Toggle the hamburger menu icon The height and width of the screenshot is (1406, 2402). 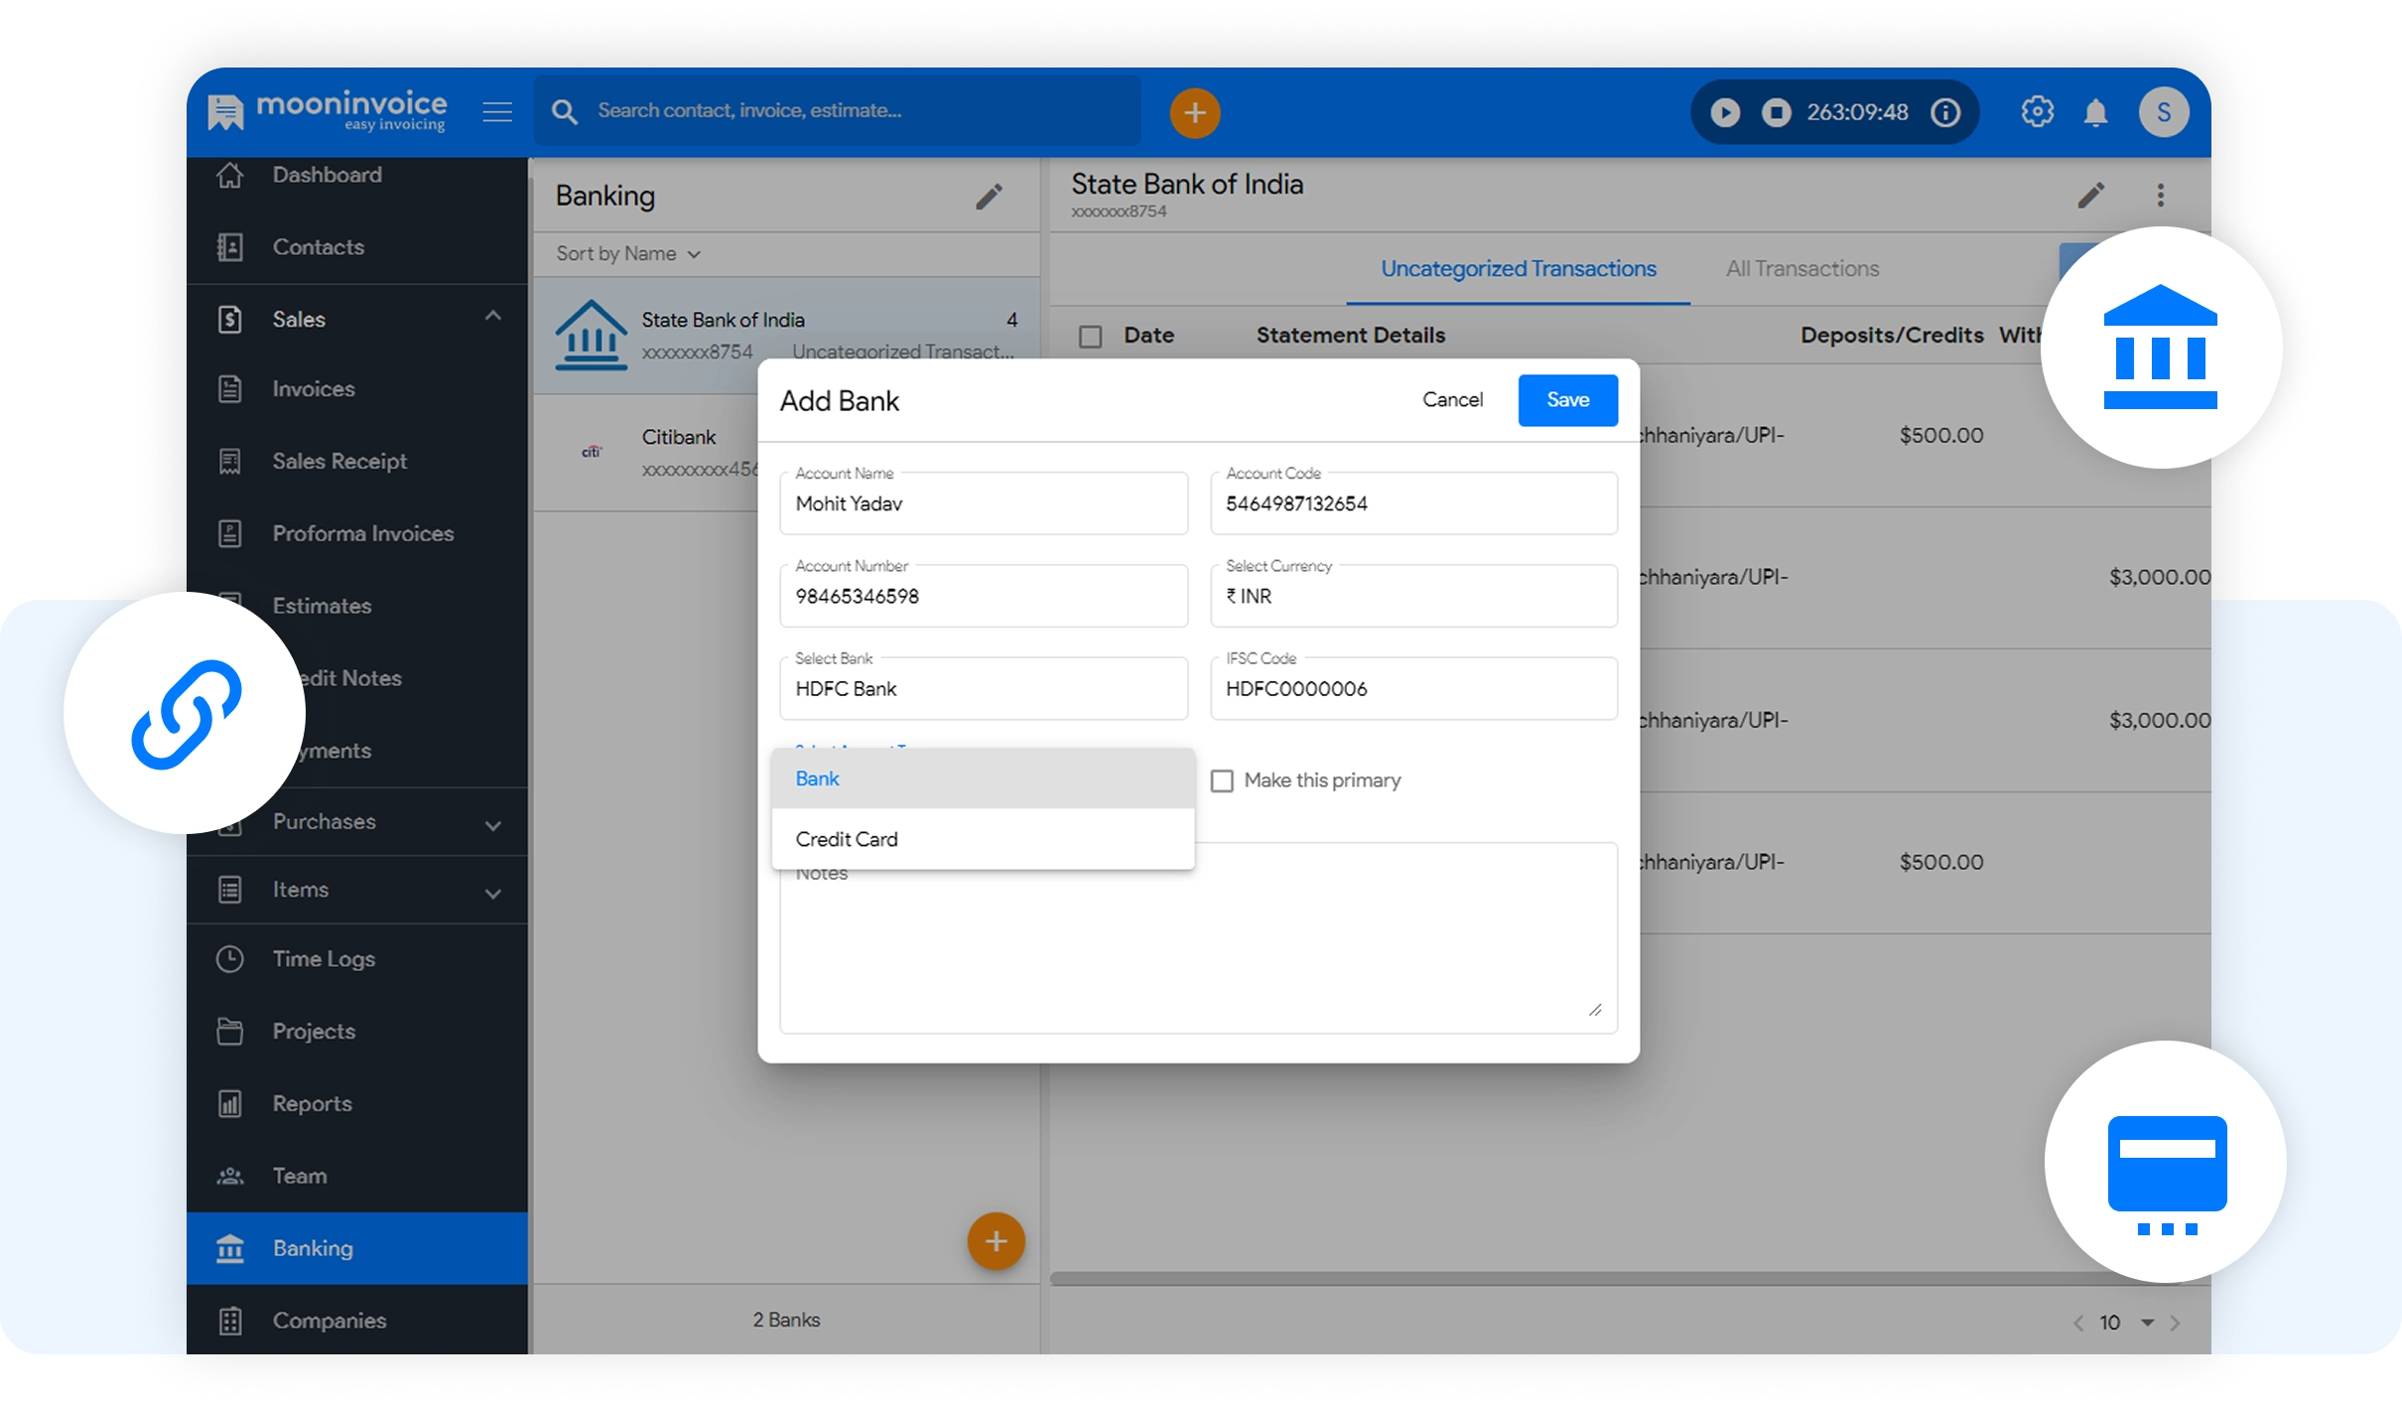coord(497,112)
